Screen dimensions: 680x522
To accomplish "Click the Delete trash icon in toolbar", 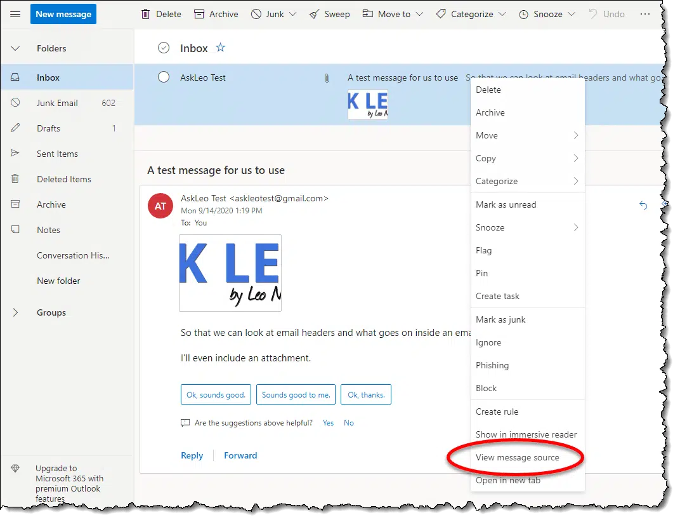I will (x=145, y=15).
